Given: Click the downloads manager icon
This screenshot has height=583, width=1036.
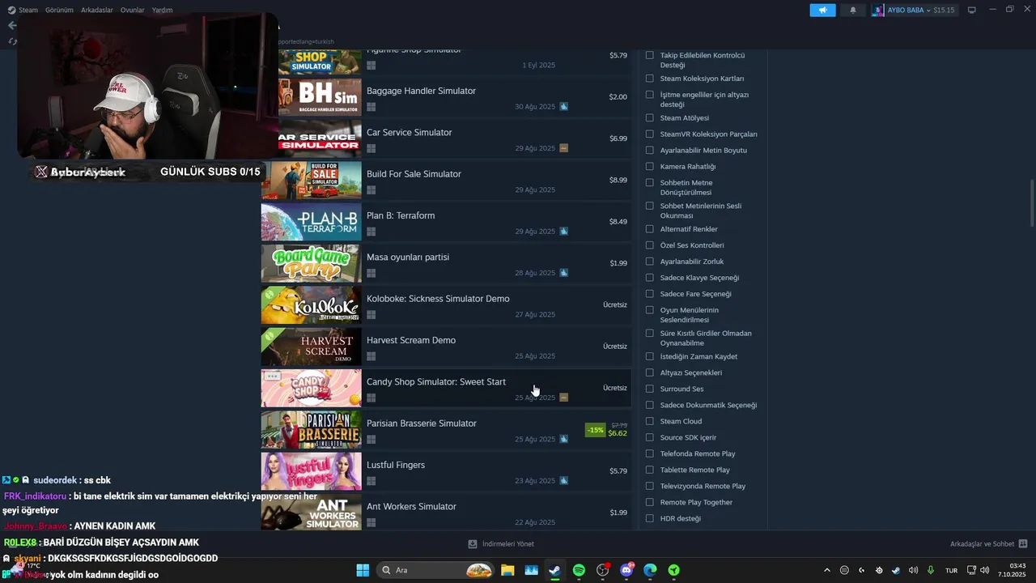Looking at the screenshot, I should click(x=473, y=544).
